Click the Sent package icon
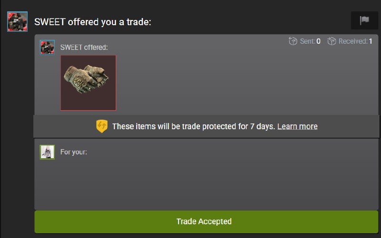Screen dimensions: 381x238 [x=293, y=41]
